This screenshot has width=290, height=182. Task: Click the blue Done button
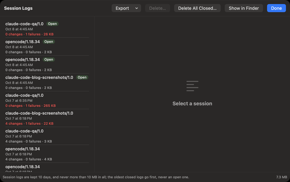pyautogui.click(x=276, y=8)
